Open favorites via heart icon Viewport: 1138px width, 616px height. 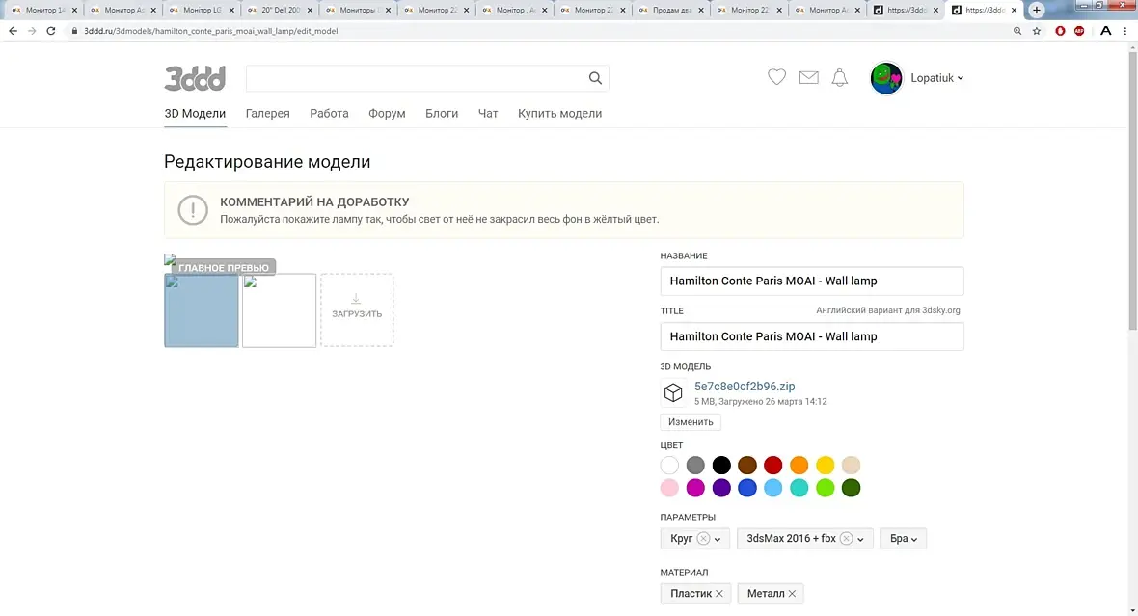[x=776, y=77]
